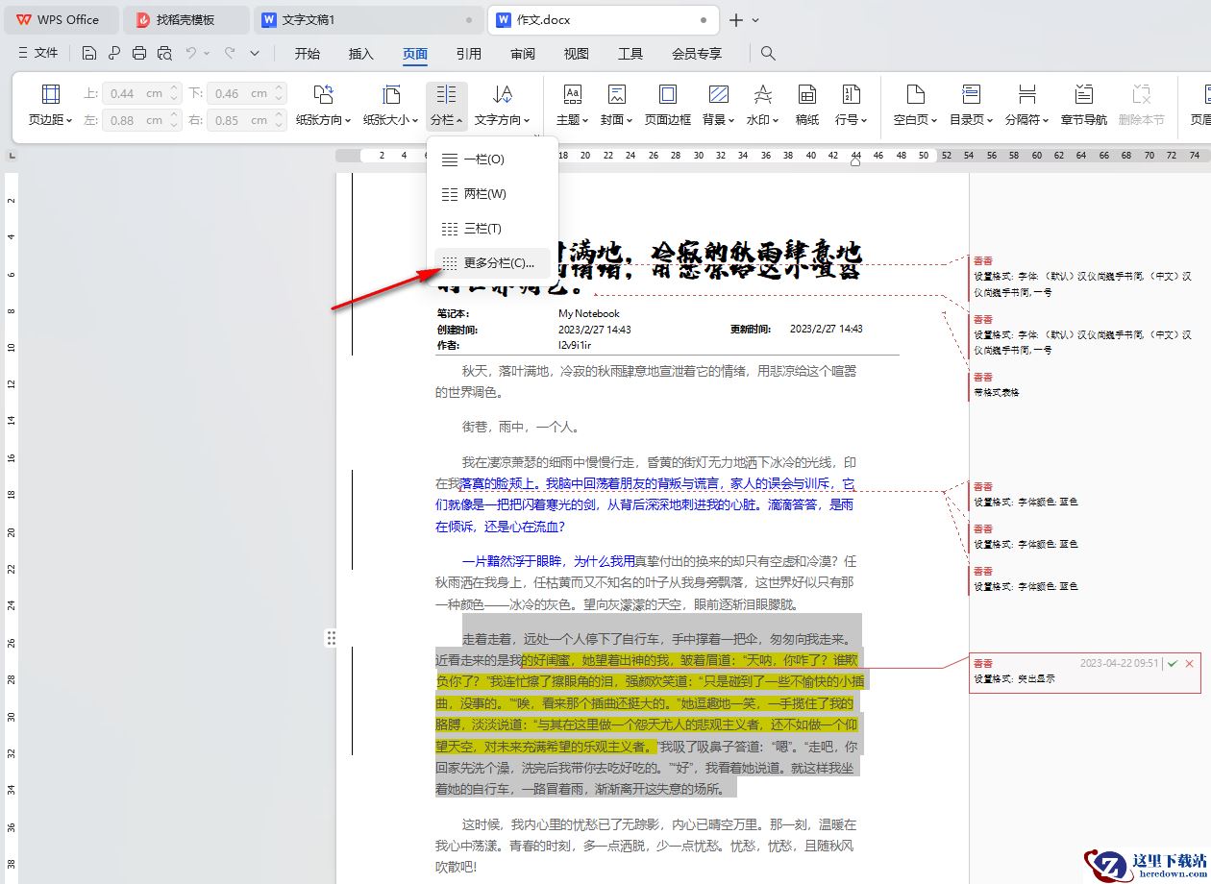Switch to the 文字文稿1 document tab
The image size is (1211, 884).
370,19
